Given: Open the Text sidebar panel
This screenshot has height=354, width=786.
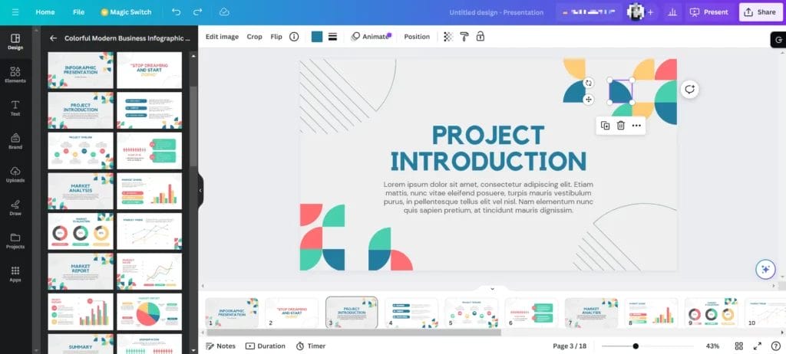Looking at the screenshot, I should click(x=15, y=108).
